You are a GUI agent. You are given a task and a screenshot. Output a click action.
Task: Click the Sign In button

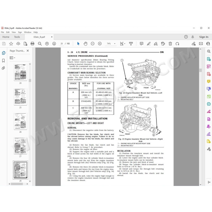(x=204, y=37)
